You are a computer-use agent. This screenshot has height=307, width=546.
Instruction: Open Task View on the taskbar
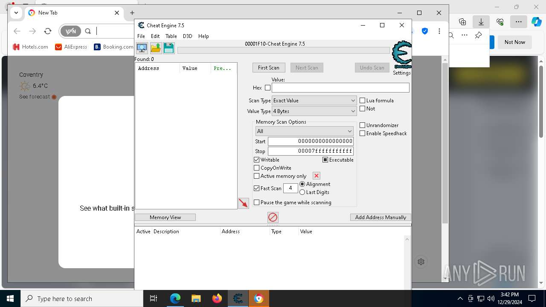154,298
